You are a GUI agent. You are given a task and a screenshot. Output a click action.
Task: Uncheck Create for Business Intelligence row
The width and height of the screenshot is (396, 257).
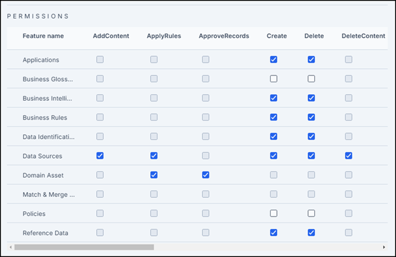[x=273, y=98]
